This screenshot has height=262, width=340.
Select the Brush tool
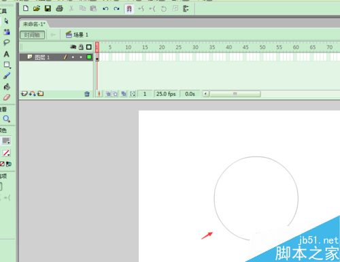(7, 76)
